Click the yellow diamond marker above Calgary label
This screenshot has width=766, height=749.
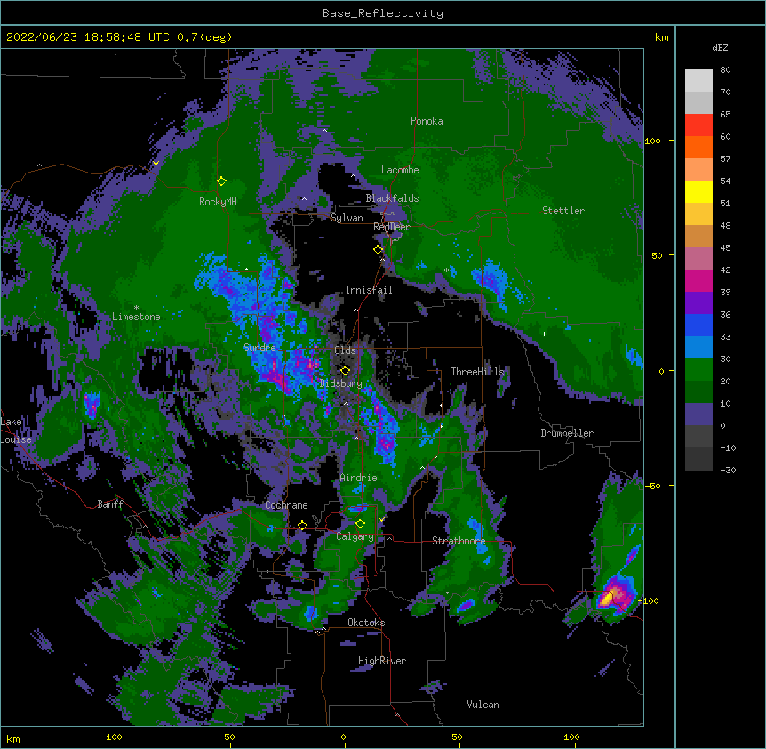click(360, 524)
